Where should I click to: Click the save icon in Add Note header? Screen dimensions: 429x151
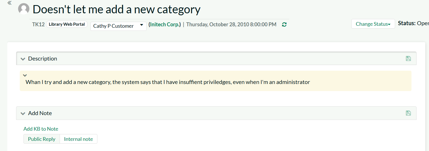[408, 113]
